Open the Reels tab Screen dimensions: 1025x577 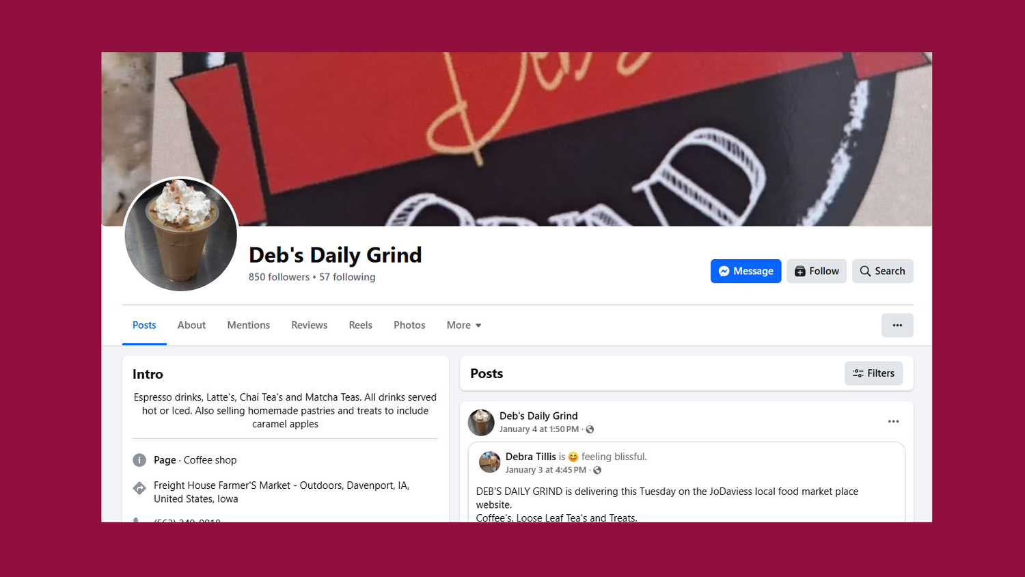point(361,325)
